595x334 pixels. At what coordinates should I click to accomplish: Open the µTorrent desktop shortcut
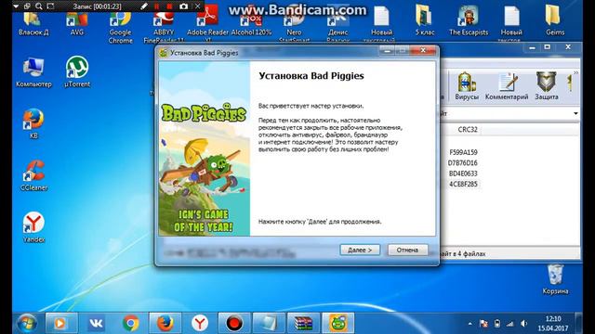point(77,72)
